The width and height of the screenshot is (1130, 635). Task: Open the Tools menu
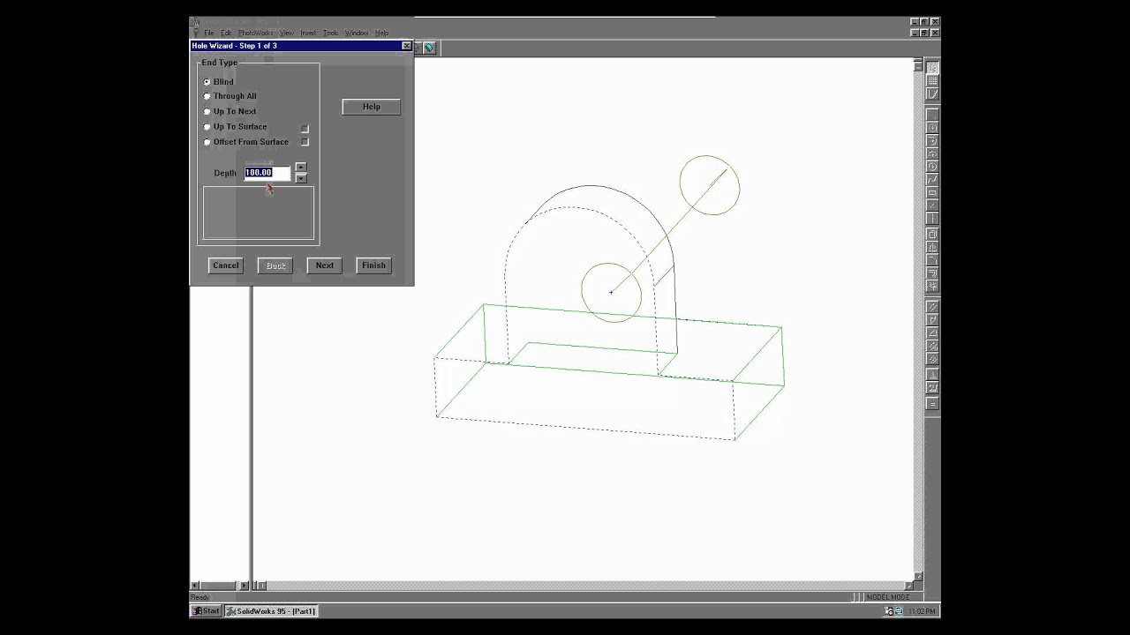click(x=330, y=33)
